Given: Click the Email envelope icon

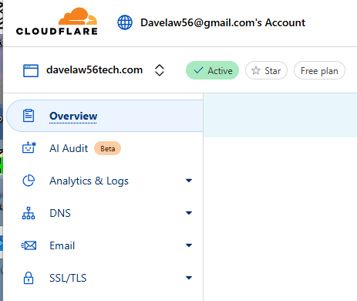Looking at the screenshot, I should point(29,245).
